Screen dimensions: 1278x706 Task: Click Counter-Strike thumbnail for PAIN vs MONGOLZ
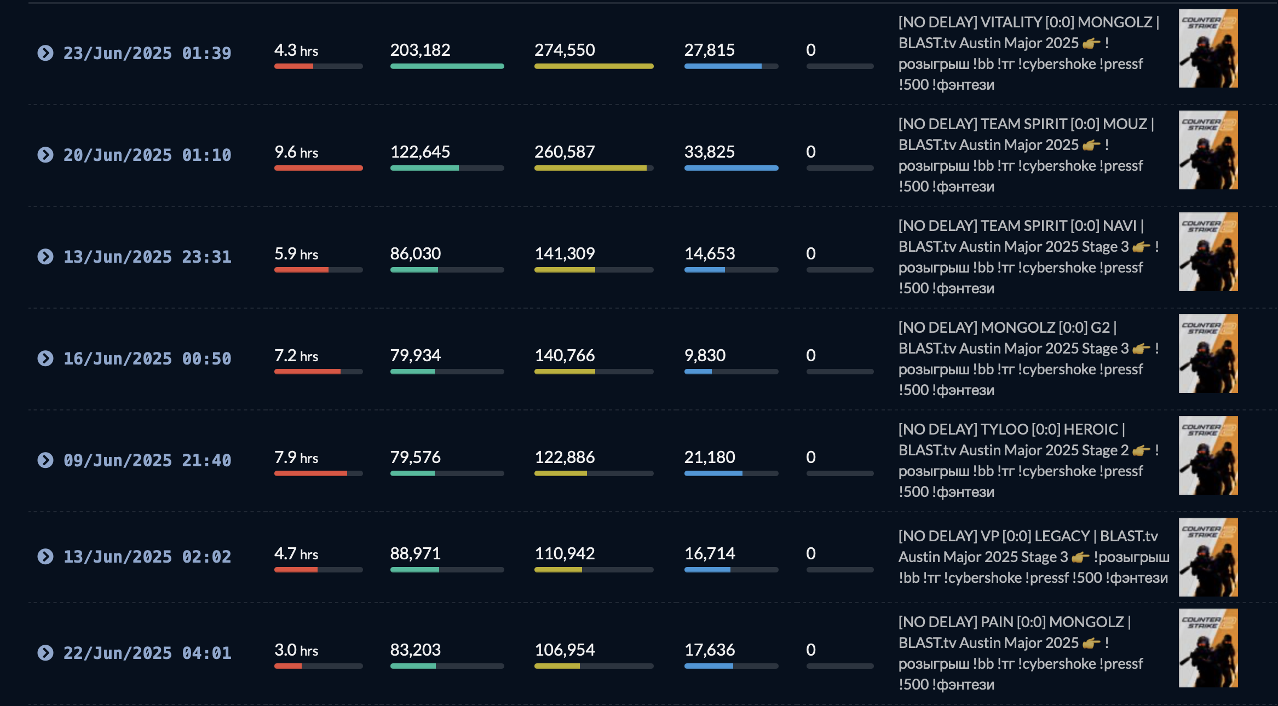click(1208, 648)
